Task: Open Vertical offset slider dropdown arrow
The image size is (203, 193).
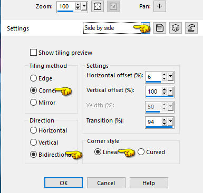Action: pos(170,92)
